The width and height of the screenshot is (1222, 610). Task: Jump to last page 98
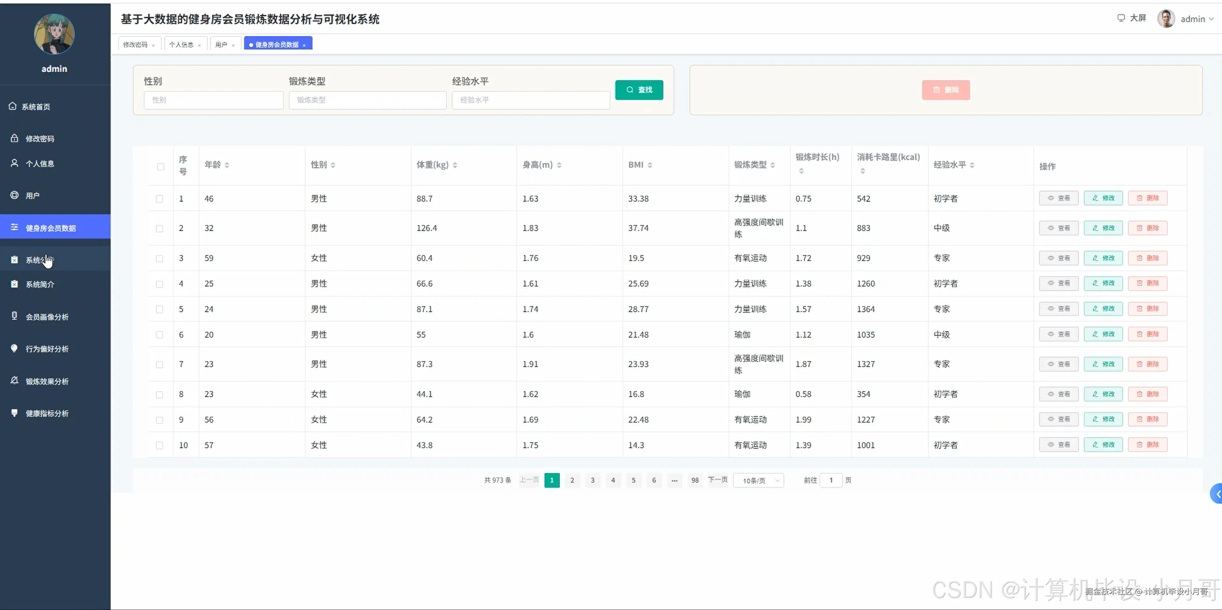point(695,480)
